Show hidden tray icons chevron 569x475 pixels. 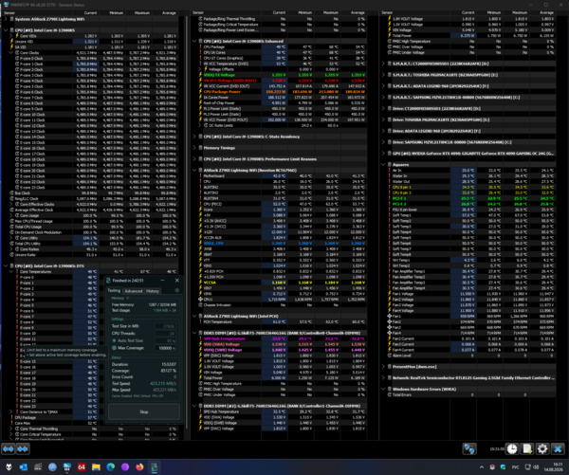482,467
